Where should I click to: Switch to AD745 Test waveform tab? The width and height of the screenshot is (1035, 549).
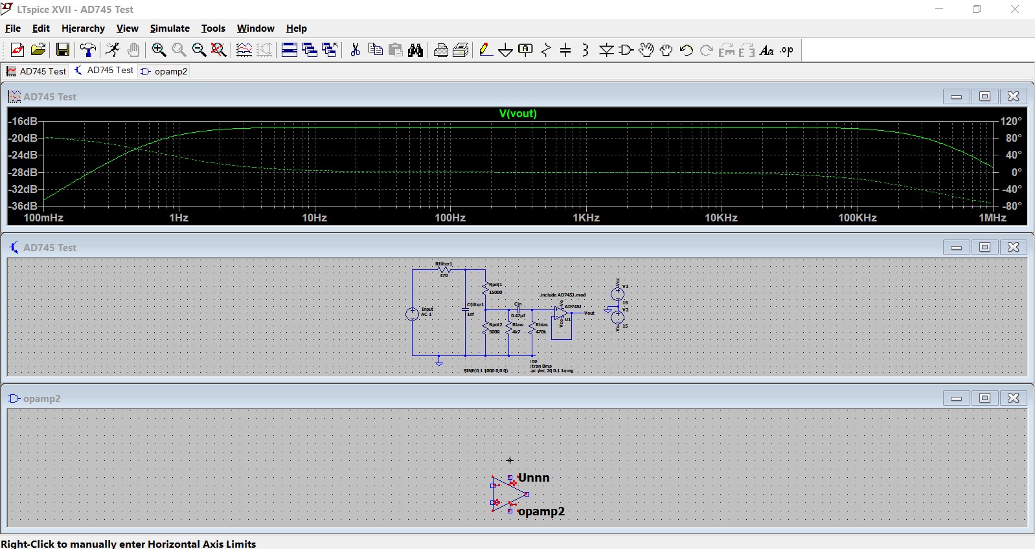pos(36,71)
